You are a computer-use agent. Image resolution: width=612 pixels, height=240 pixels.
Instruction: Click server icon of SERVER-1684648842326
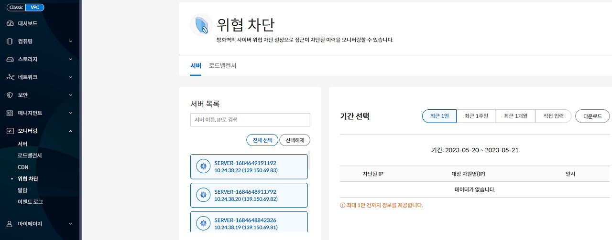pyautogui.click(x=204, y=223)
